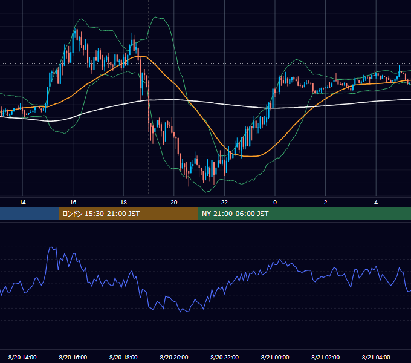
Task: Click the 8/20 14:00 indicator axis label
Action: (x=22, y=357)
